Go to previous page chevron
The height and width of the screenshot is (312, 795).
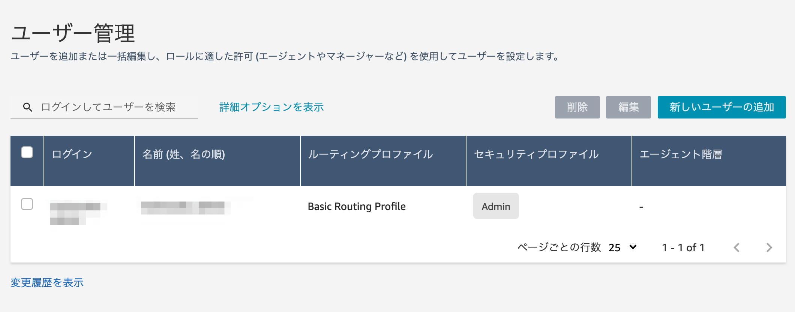[736, 247]
